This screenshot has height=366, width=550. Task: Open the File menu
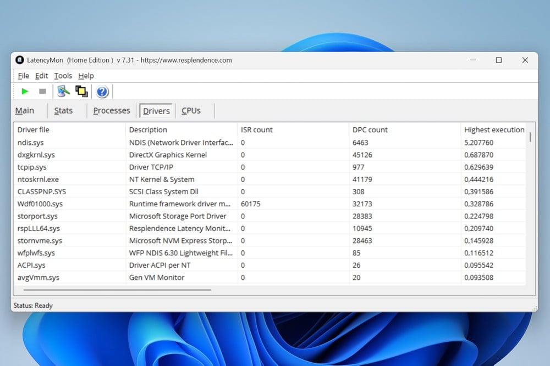click(24, 76)
